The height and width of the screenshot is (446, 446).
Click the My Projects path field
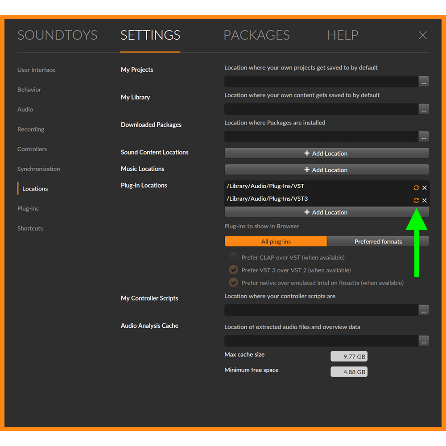(x=322, y=82)
